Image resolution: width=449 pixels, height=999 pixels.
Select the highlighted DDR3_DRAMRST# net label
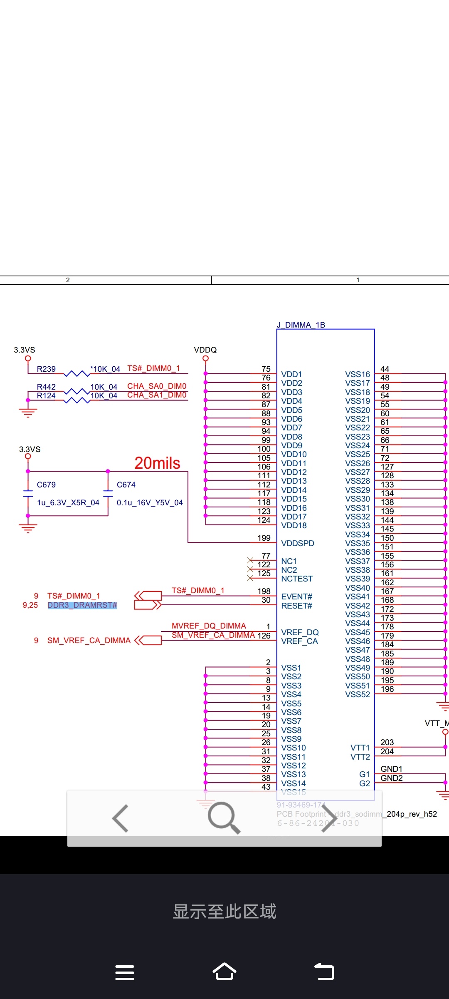pyautogui.click(x=82, y=605)
